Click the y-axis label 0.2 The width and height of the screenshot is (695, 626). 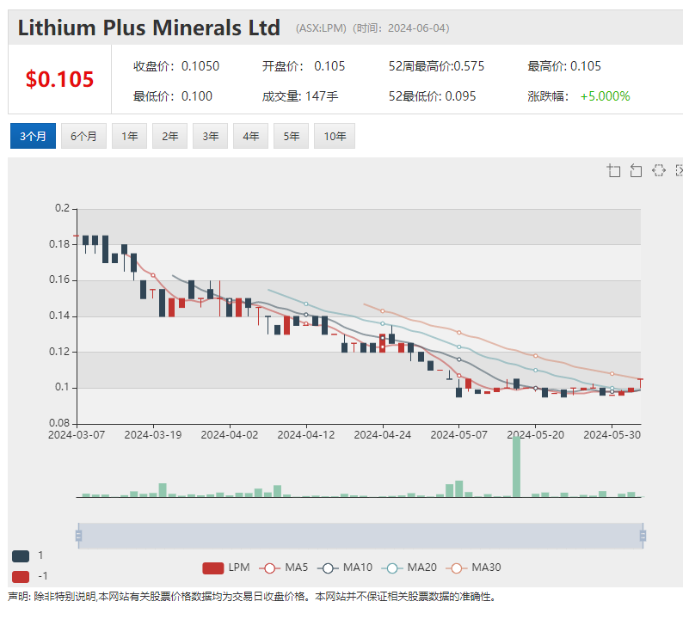tap(63, 208)
